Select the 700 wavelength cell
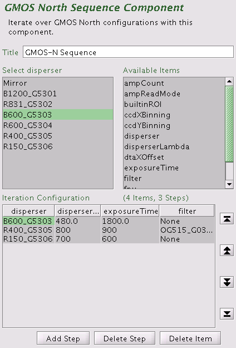Viewport: 236px width, 348px height. [x=78, y=239]
